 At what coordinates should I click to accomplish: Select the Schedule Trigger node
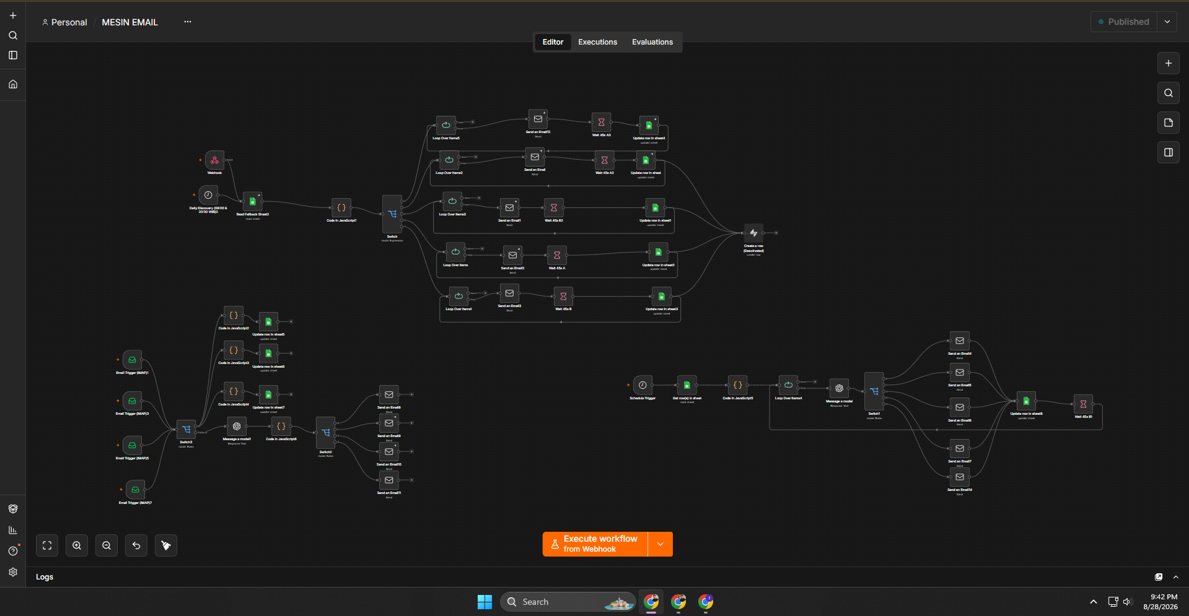click(643, 385)
